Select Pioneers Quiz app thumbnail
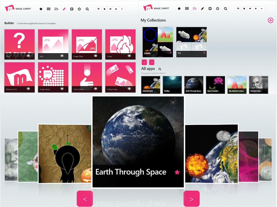The image size is (277, 207). pyautogui.click(x=258, y=85)
